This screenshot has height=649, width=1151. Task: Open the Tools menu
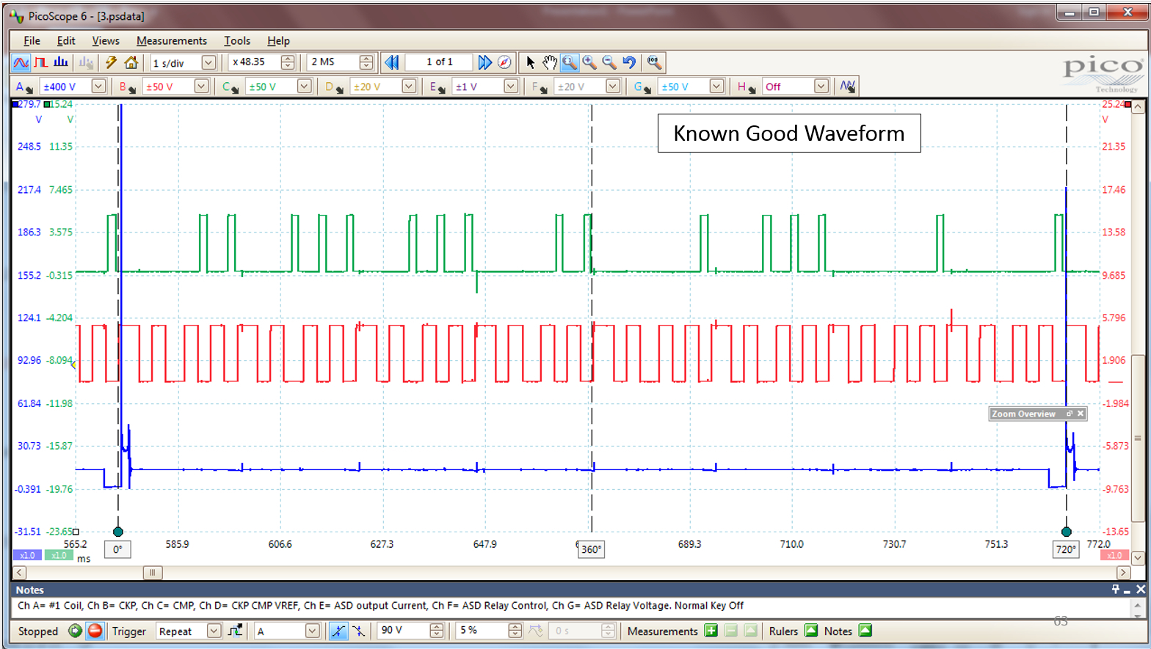coord(237,41)
